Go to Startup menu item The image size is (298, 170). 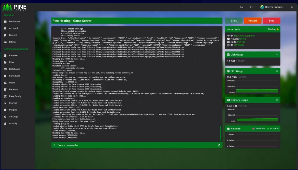(x=13, y=103)
